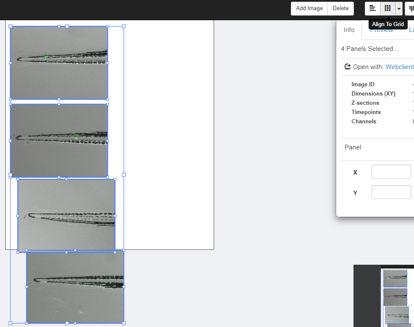Select the third zebrafish panel
The width and height of the screenshot is (414, 327).
click(66, 215)
